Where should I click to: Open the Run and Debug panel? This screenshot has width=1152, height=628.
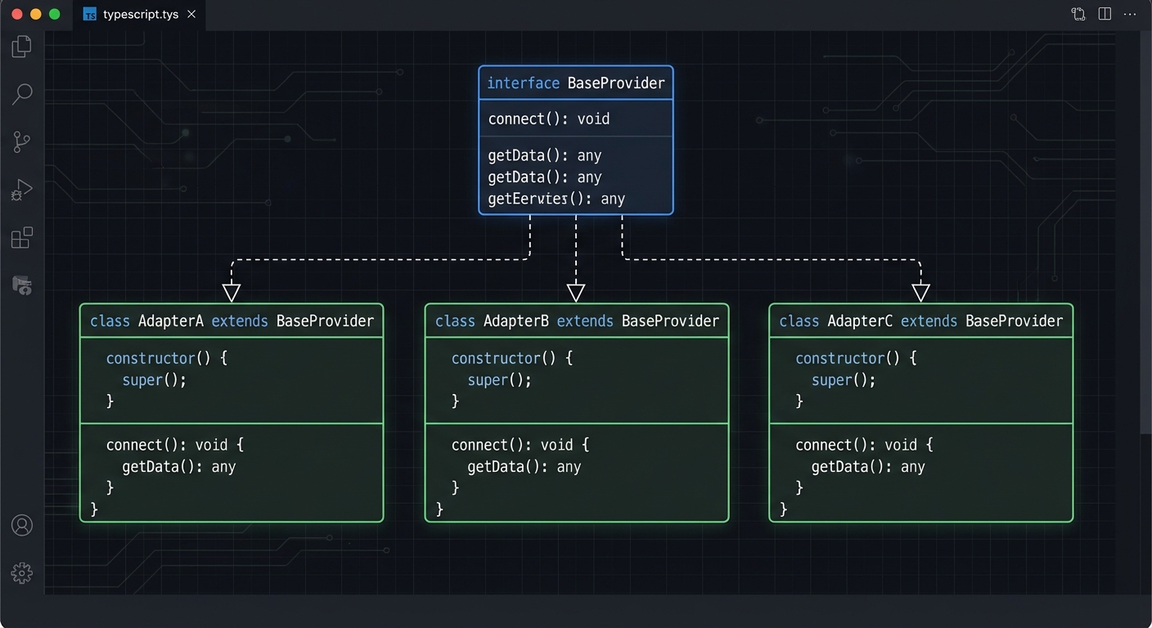(21, 189)
